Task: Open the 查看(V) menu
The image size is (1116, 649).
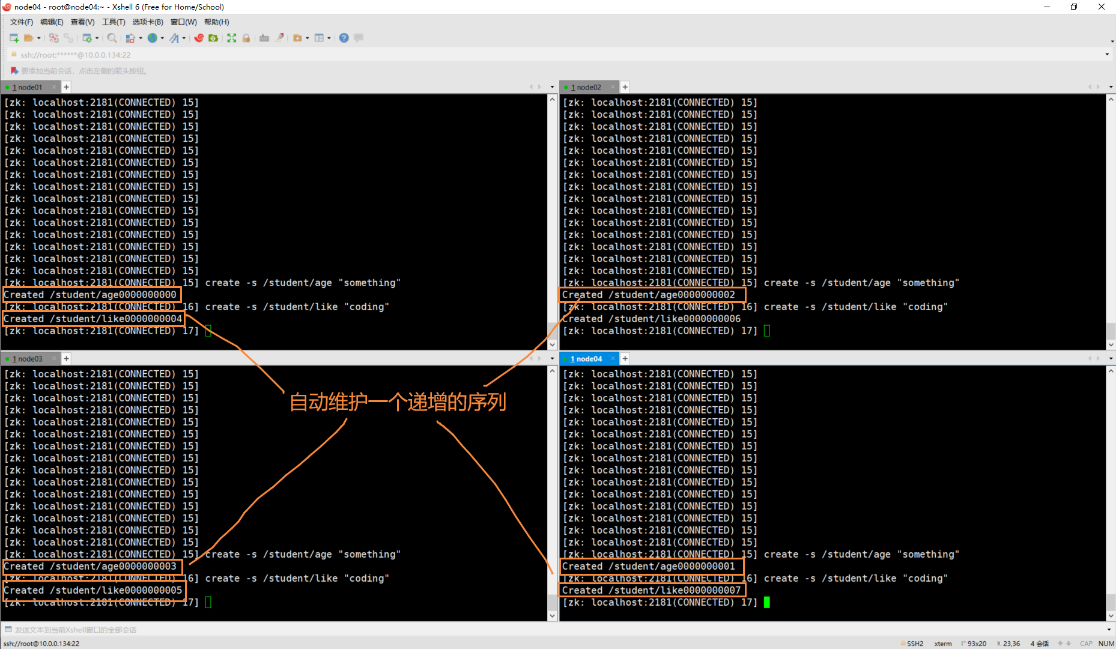Action: pos(82,22)
